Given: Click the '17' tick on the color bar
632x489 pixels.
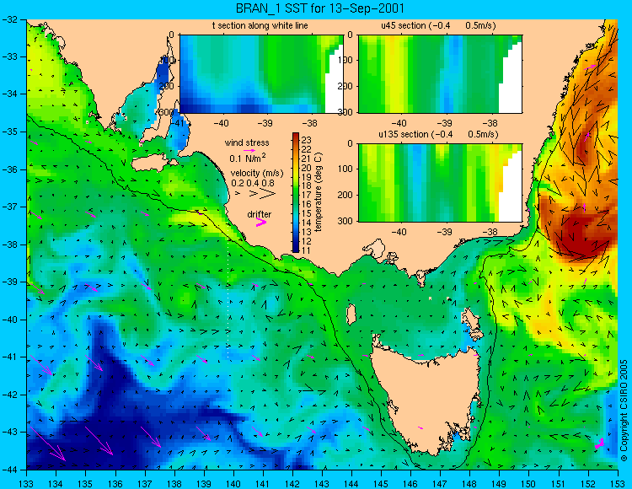Looking at the screenshot, I should tap(307, 195).
